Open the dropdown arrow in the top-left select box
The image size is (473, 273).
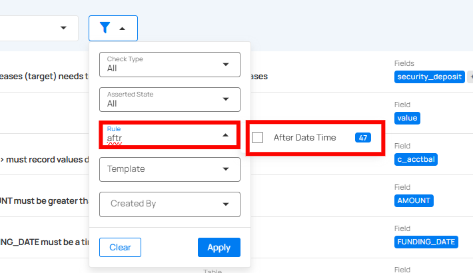coord(64,28)
